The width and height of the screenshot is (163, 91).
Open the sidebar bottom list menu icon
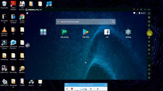[x=149, y=78]
